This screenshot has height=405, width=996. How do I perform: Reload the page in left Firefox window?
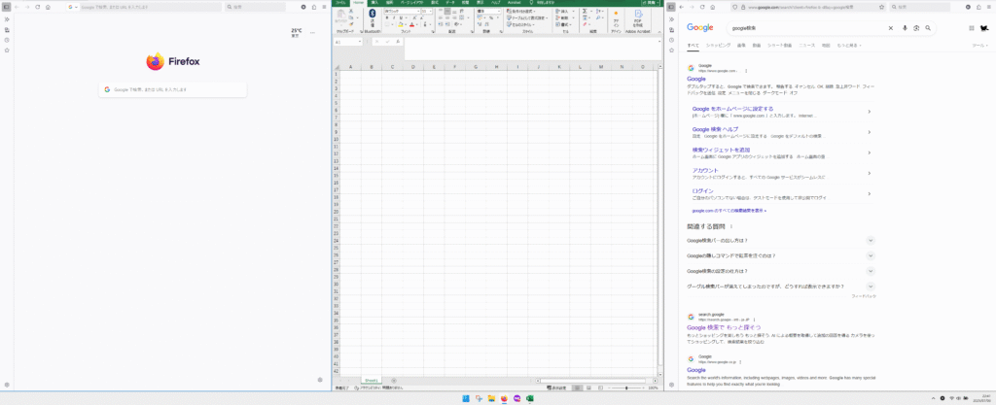point(38,7)
